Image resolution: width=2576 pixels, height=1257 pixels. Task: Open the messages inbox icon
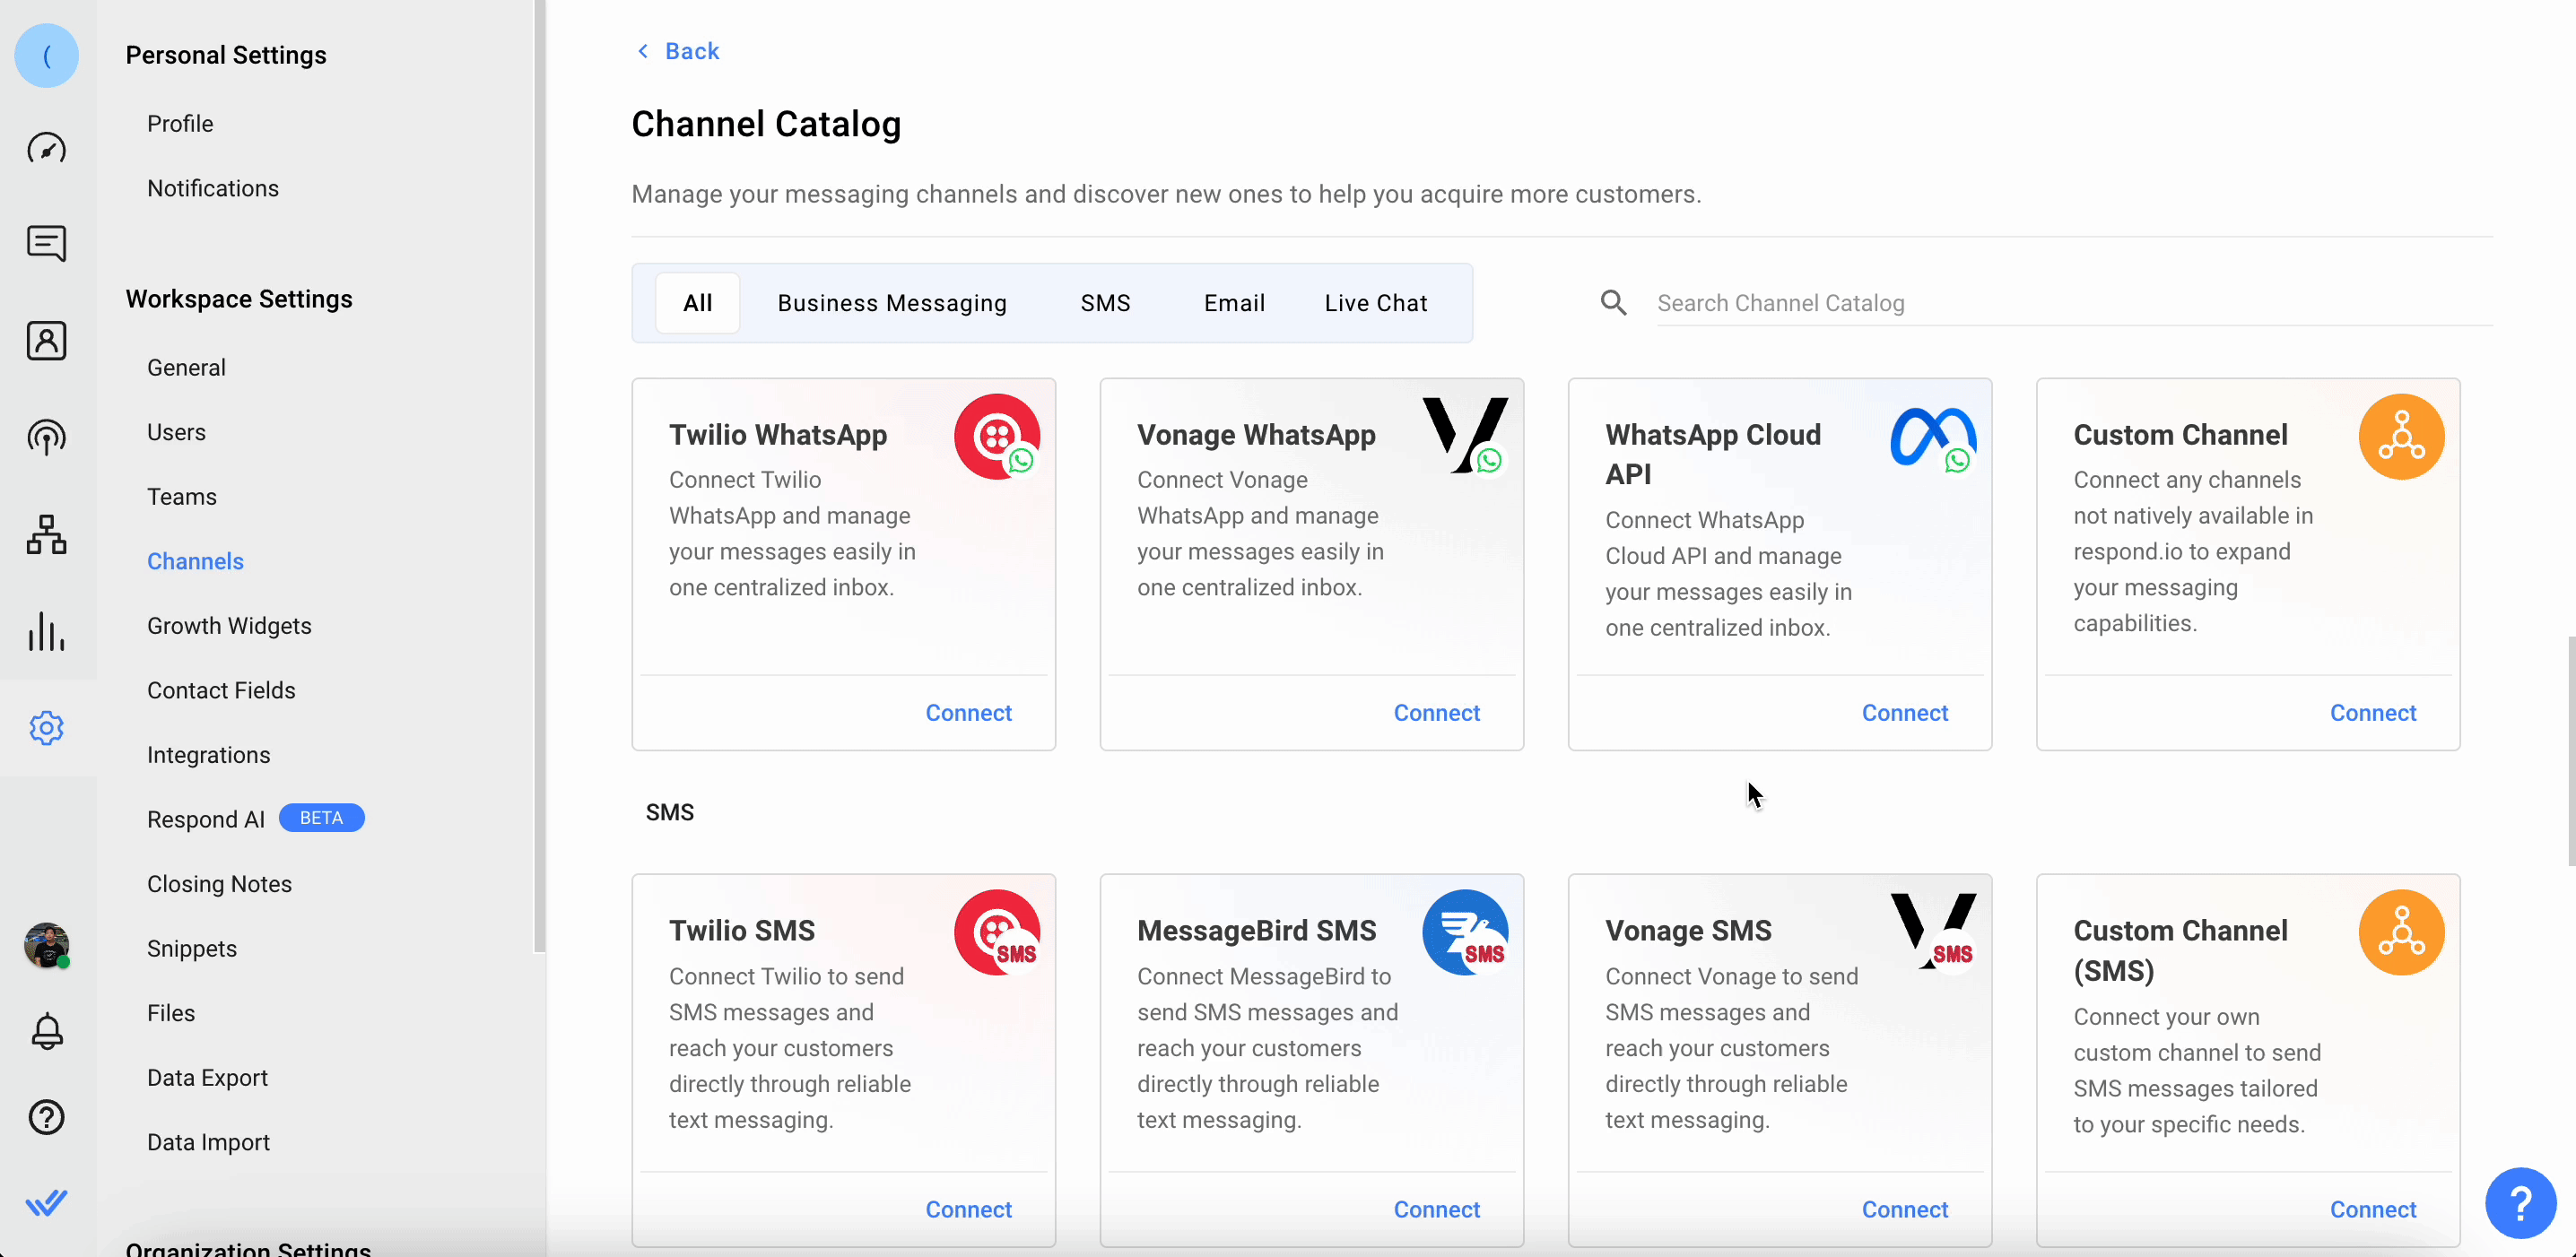tap(46, 243)
